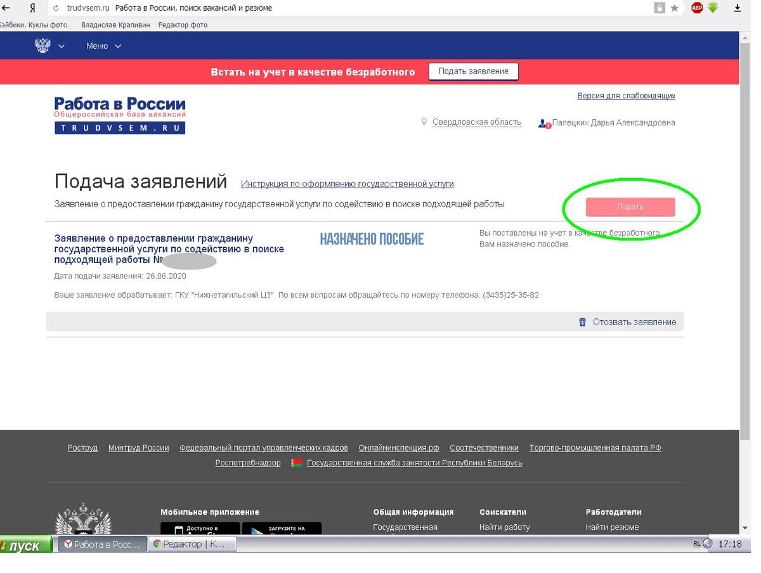Click RL language indicator in tray
Viewport: 761px width, 573px height.
[697, 544]
